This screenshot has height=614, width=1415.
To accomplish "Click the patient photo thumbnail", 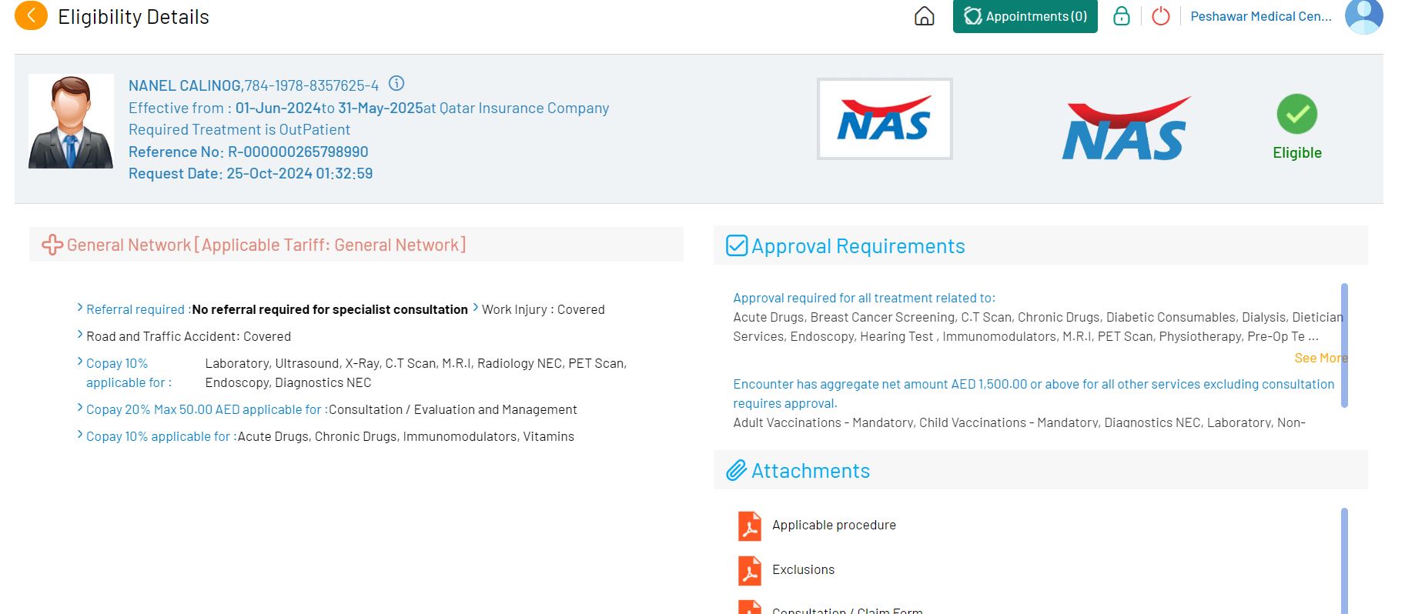I will tap(71, 121).
